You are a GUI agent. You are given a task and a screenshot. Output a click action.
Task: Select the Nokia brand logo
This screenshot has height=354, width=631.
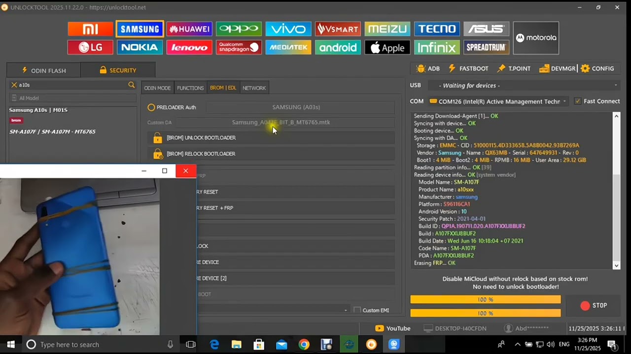coord(140,47)
